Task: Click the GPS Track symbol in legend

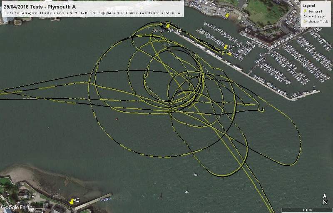Action: tap(305, 16)
